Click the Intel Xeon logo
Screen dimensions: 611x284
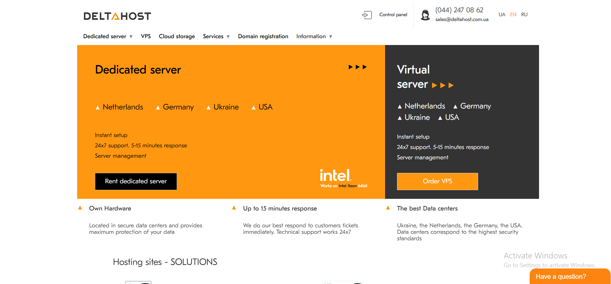click(344, 178)
